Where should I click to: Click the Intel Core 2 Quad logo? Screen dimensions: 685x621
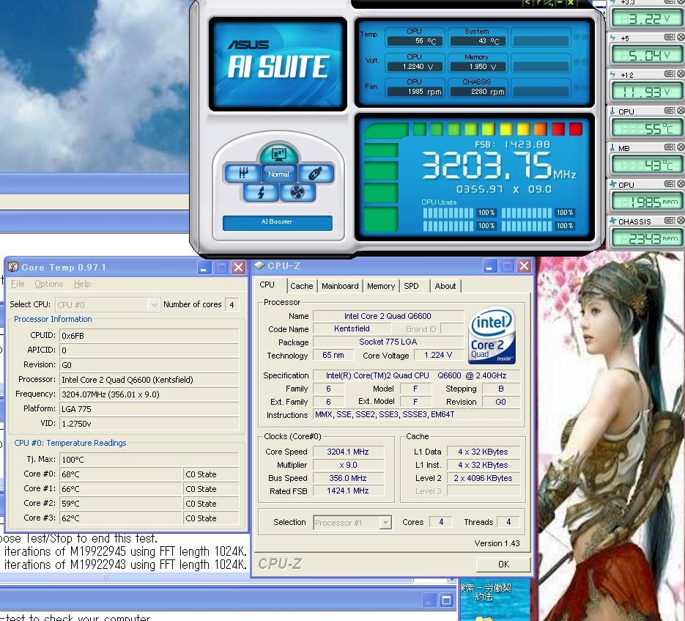(x=492, y=336)
